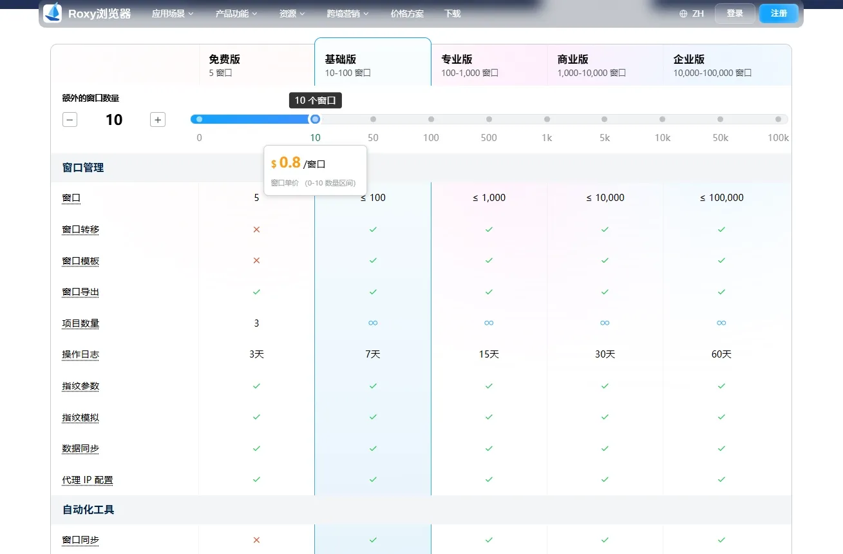
Task: Set slider to the 50k stop
Action: (720, 119)
